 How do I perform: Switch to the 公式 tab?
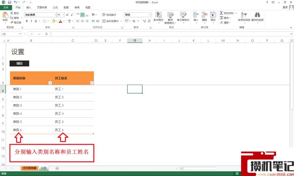tap(55, 8)
